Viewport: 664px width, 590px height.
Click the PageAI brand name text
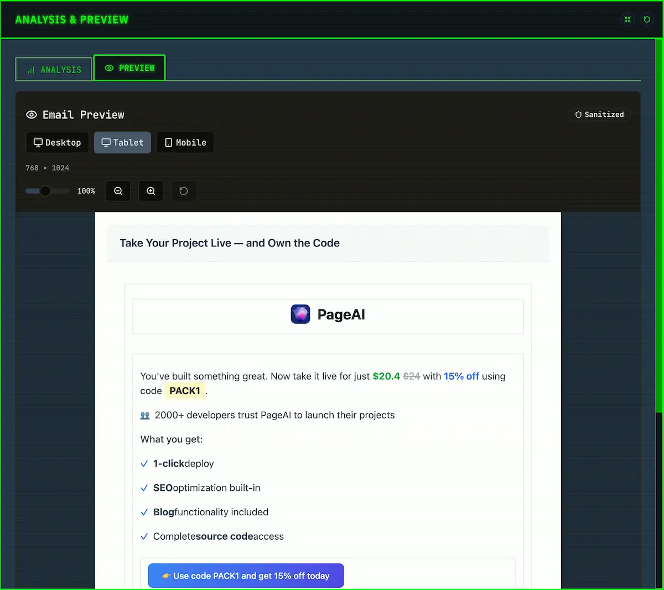[341, 314]
